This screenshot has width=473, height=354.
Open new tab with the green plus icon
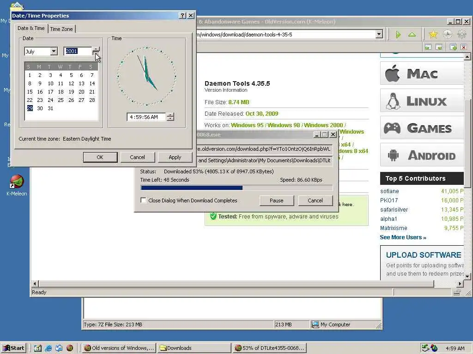coord(453,47)
